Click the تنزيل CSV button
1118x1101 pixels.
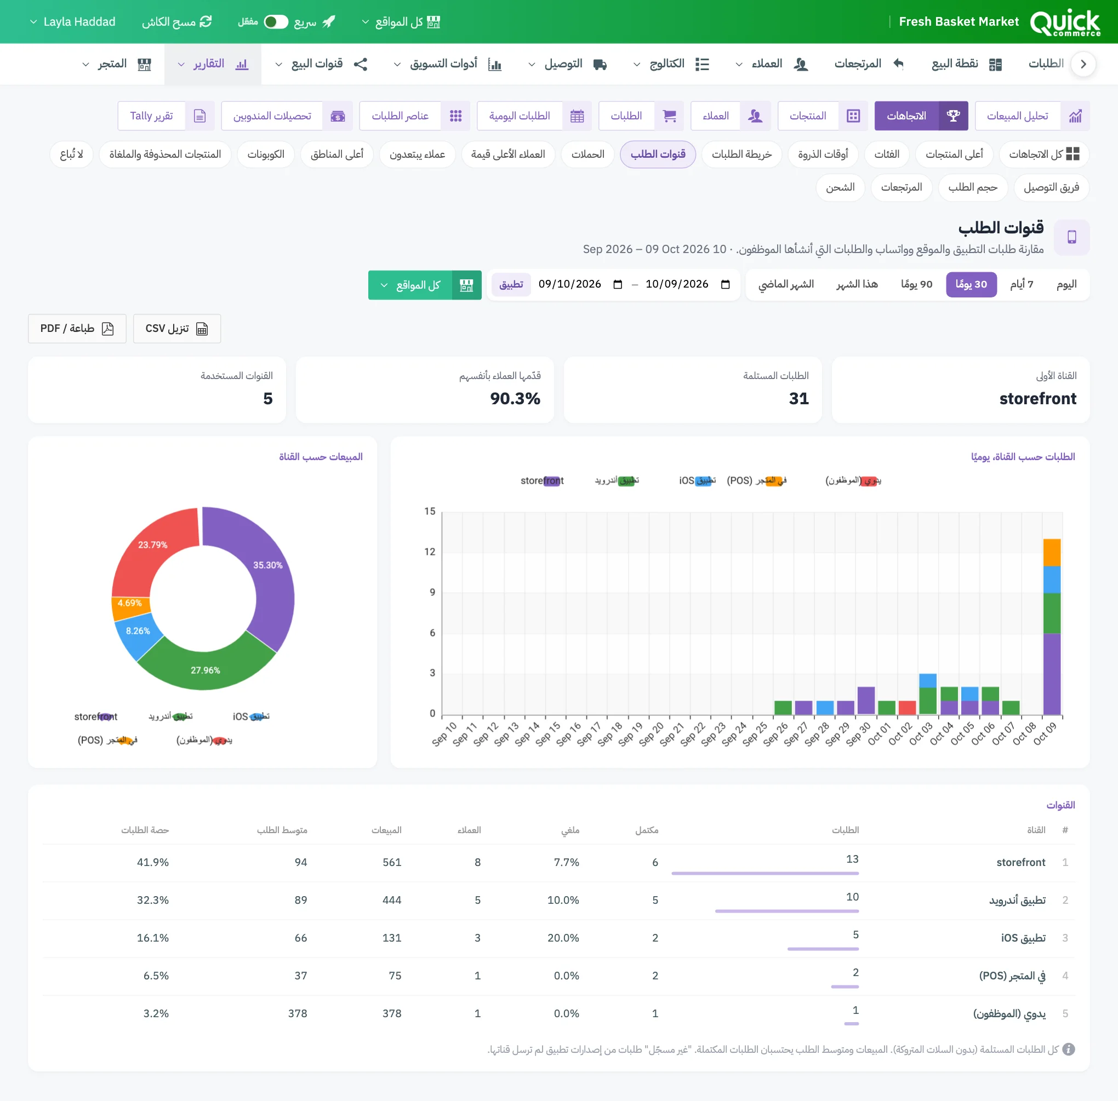[176, 329]
